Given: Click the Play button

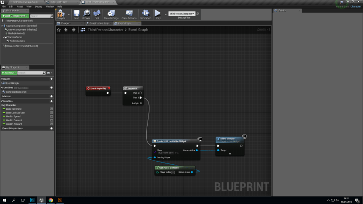Looking at the screenshot, I should (158, 14).
